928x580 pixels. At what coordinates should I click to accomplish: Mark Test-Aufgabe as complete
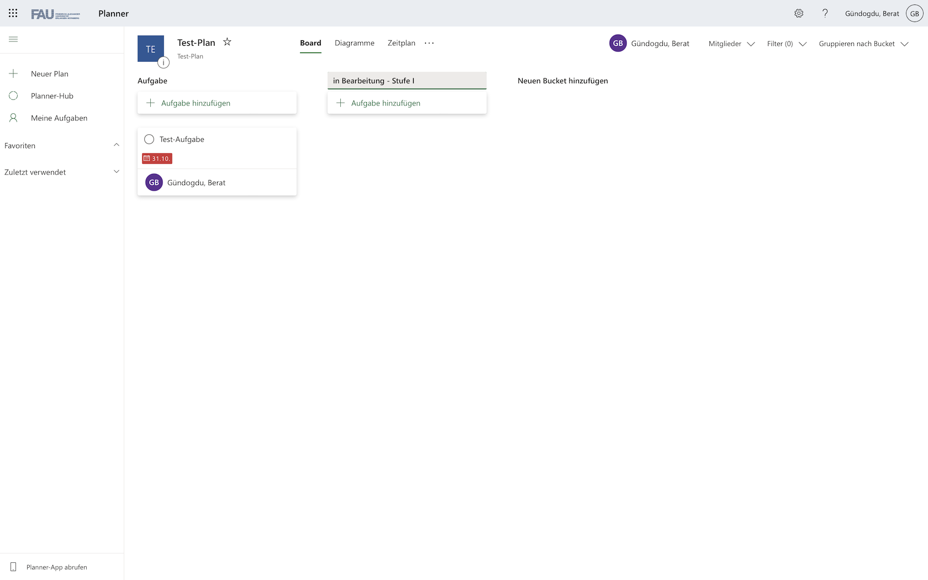point(149,139)
